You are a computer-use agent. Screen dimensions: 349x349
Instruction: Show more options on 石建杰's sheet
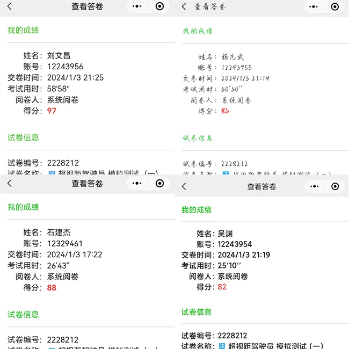137,183
